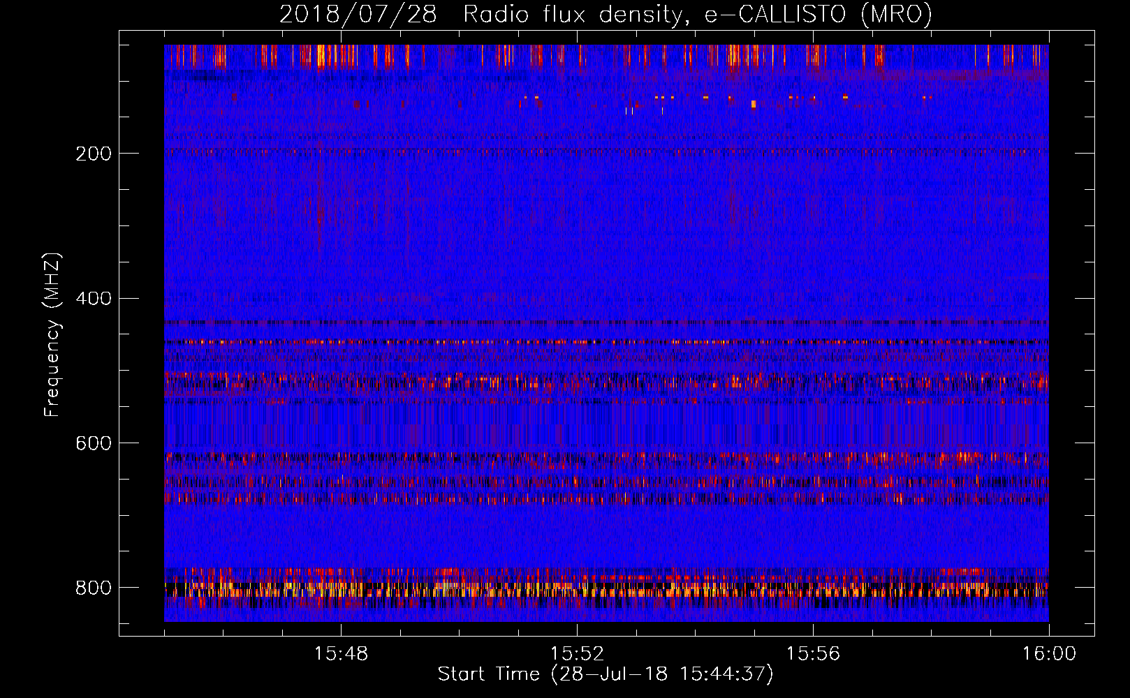
Task: Click the 800 frequency axis label
Action: pyautogui.click(x=93, y=588)
